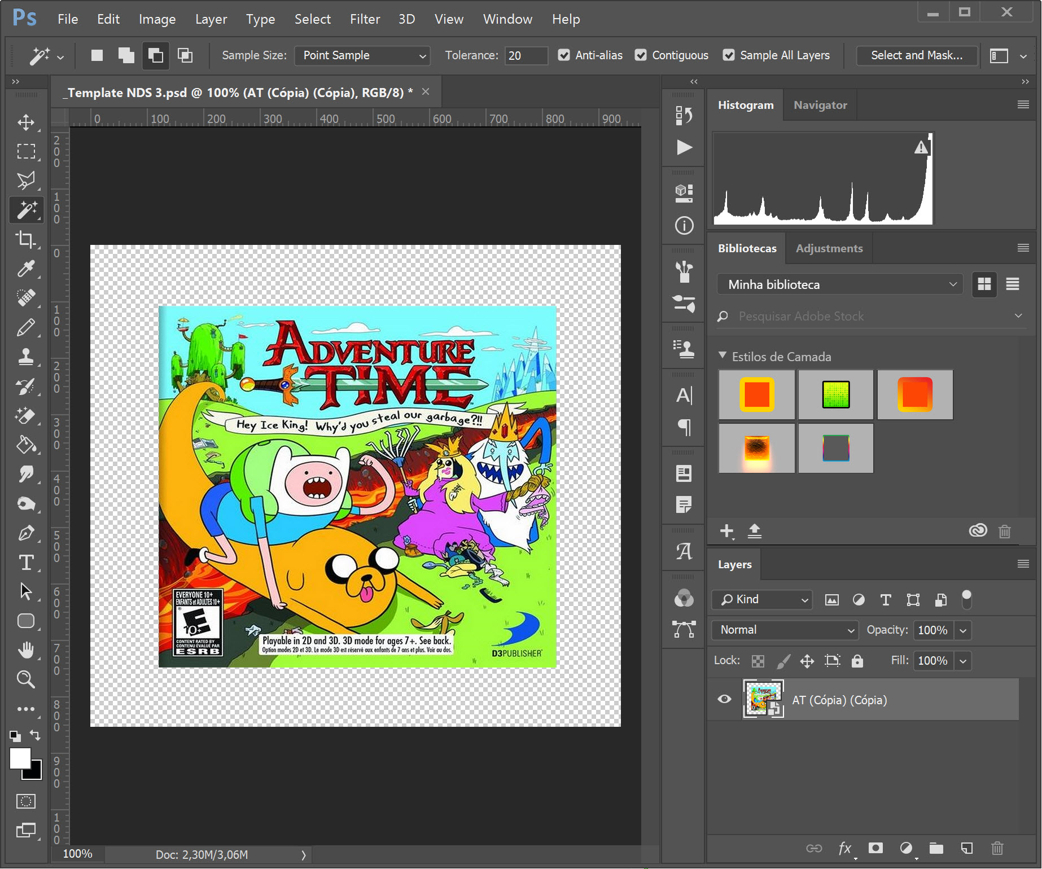Collapse the Estilos de Camada section
1042x869 pixels.
(723, 355)
